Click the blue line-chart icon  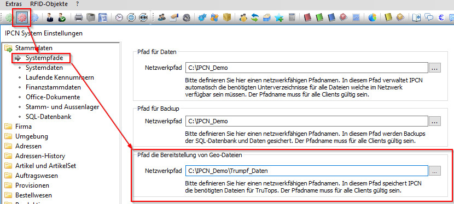pyautogui.click(x=356, y=17)
